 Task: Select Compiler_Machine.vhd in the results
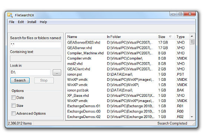tap(85, 53)
